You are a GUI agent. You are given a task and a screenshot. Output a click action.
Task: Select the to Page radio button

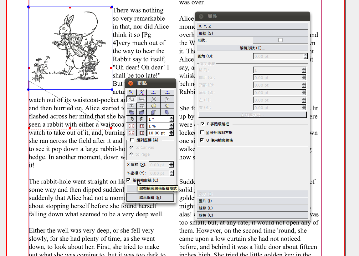131,154
